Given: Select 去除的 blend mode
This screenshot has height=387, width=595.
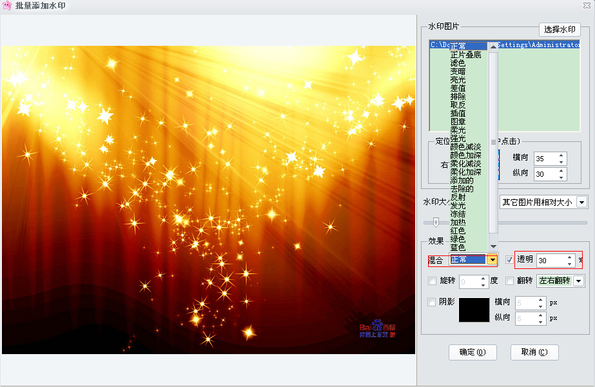Looking at the screenshot, I should 462,189.
